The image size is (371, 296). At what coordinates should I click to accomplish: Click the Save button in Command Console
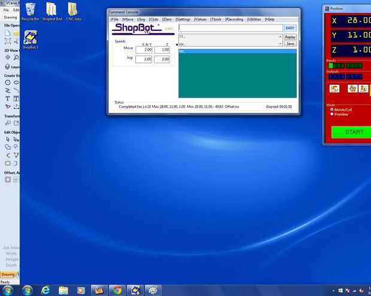coord(290,44)
